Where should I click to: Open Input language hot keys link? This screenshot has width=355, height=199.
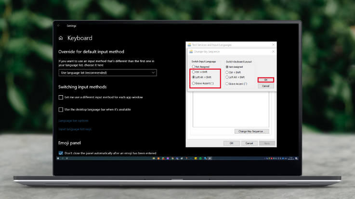(75, 129)
